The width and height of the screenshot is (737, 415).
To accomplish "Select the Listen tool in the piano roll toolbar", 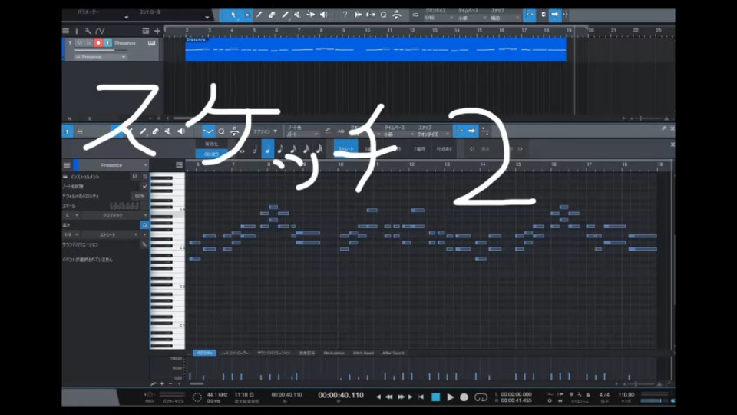I will [x=181, y=131].
